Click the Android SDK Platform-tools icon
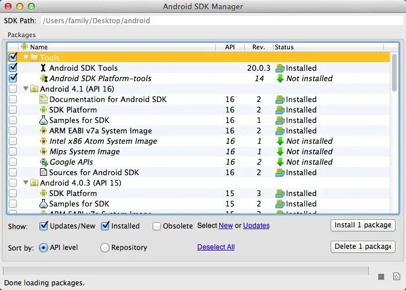406x290 pixels. (43, 78)
